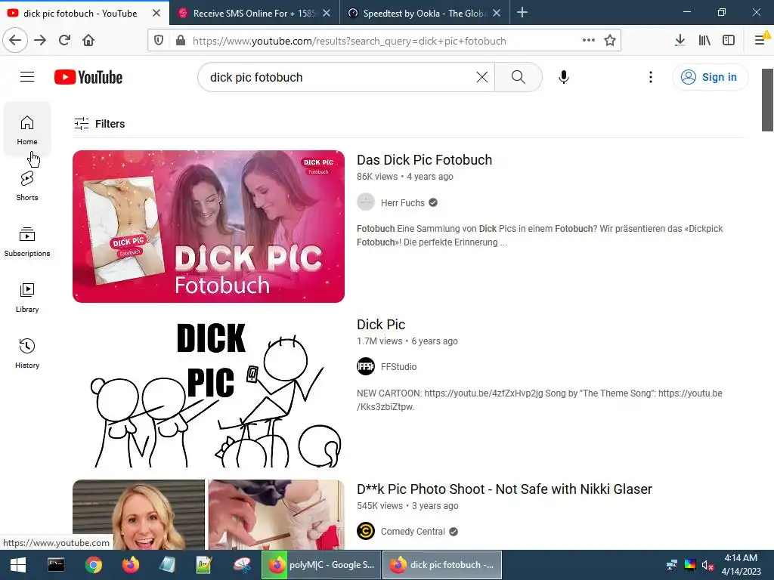Click the Comedy Central channel avatar
This screenshot has height=580, width=774.
pos(366,531)
